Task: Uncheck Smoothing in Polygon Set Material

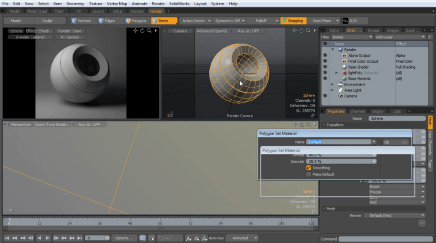Action: coord(309,168)
